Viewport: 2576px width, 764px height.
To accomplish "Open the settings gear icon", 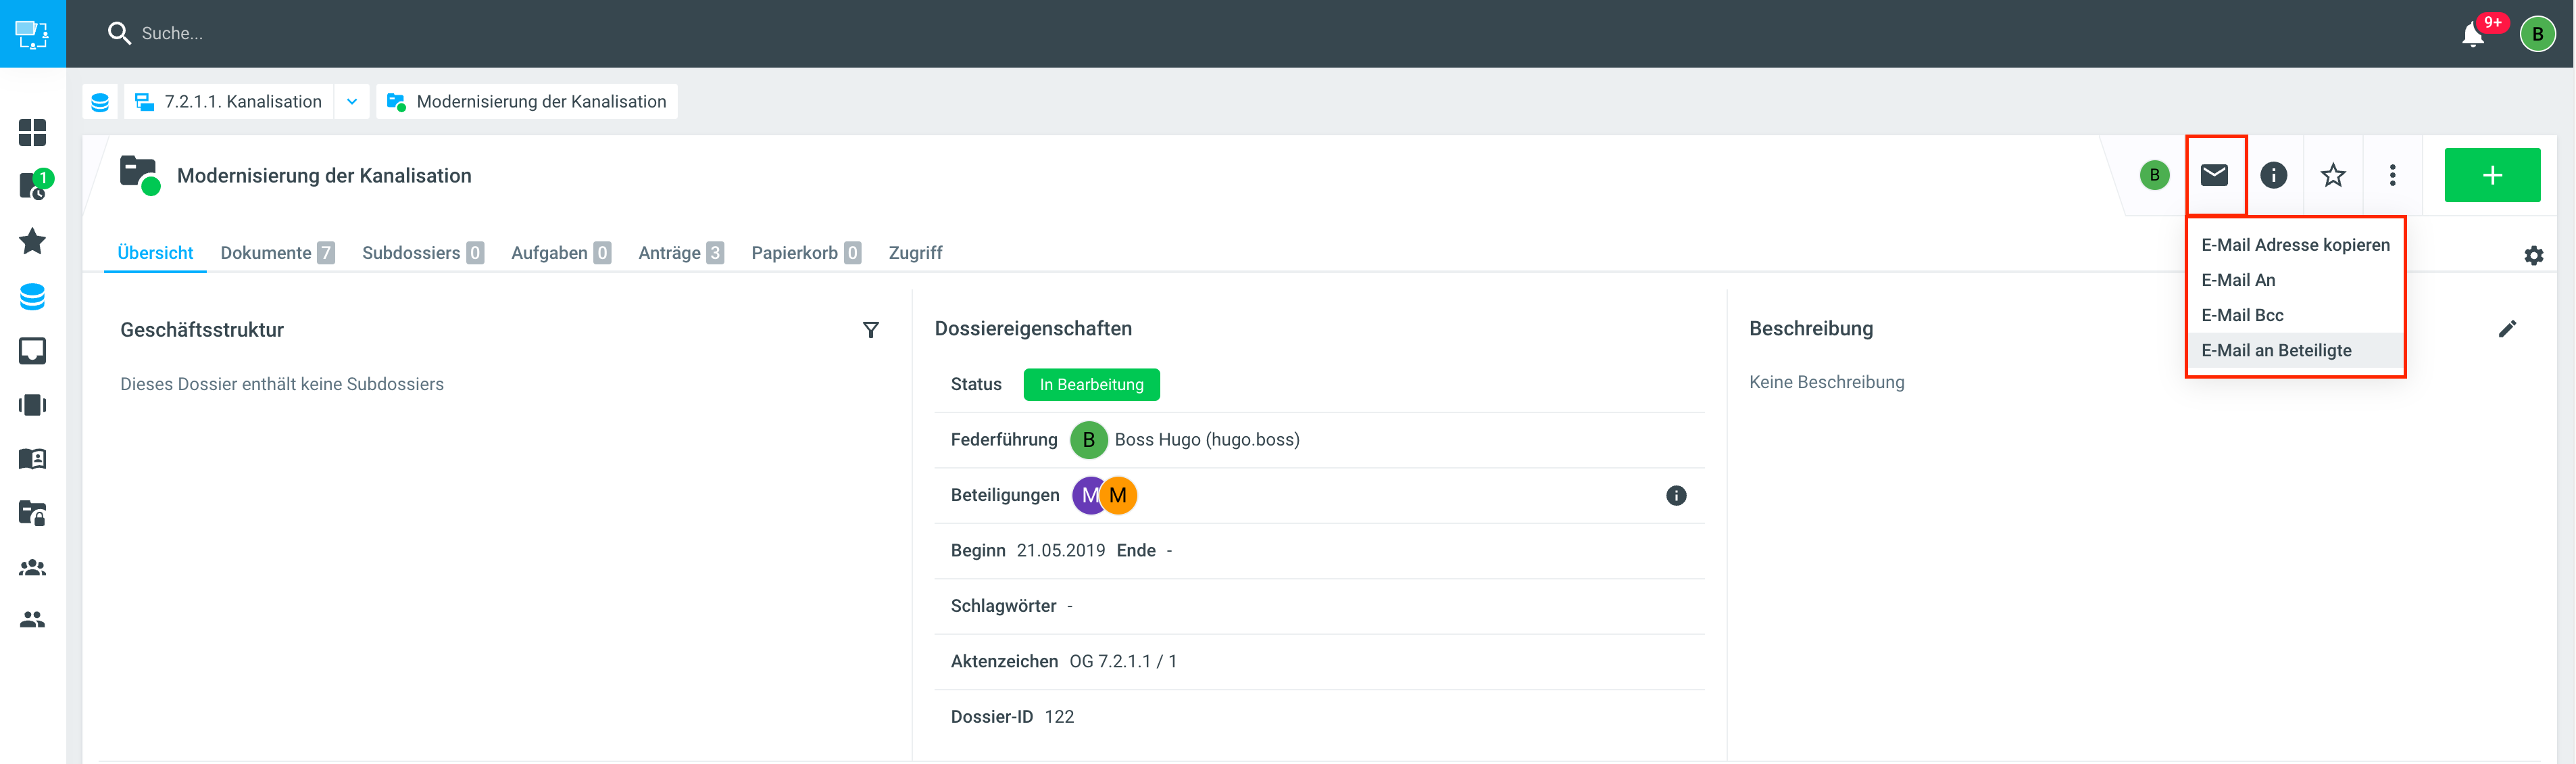I will (x=2533, y=255).
